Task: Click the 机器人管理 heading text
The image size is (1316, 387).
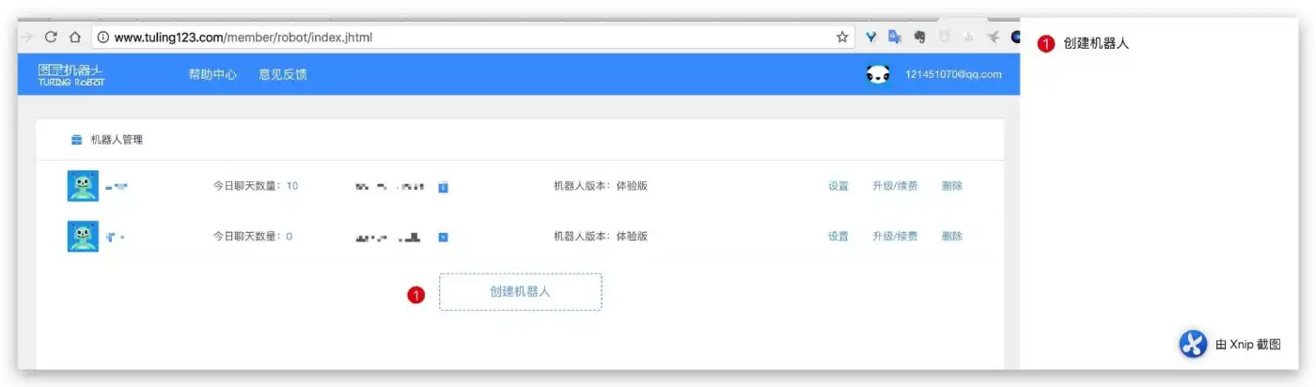Action: 117,140
